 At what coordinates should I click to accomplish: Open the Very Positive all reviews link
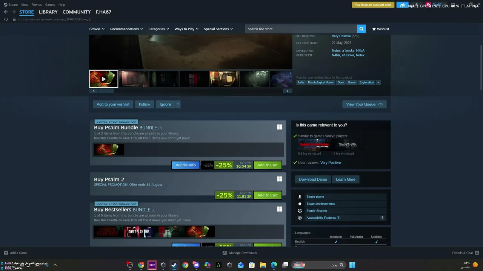click(341, 36)
